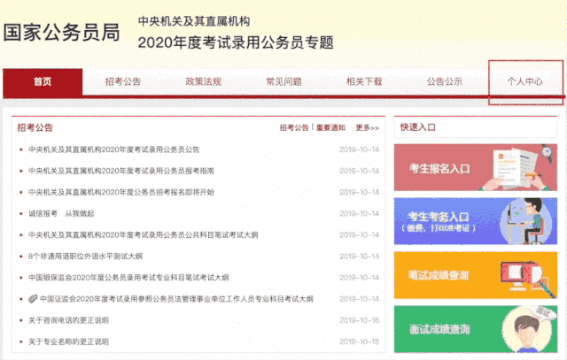Open the 考生考务入口 banner
This screenshot has width=567, height=360.
(x=476, y=220)
